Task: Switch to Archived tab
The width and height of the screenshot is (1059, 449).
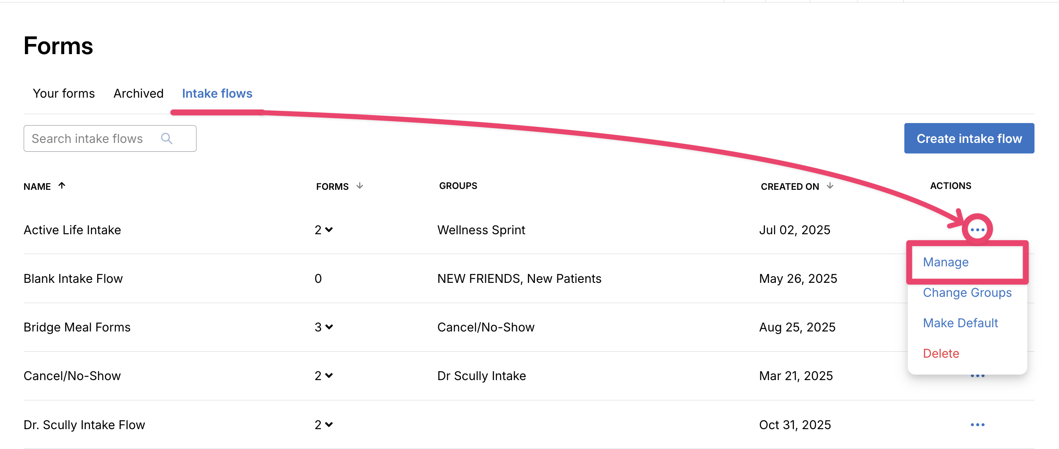Action: click(138, 93)
